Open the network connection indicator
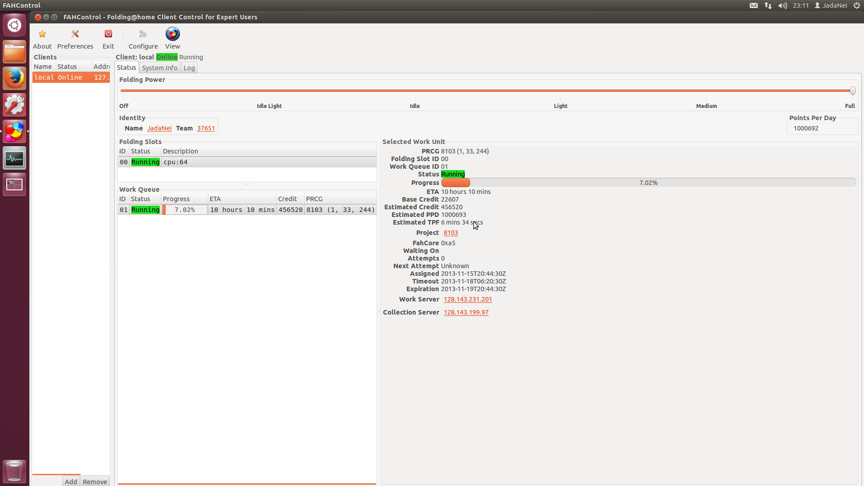This screenshot has width=864, height=486. point(768,5)
